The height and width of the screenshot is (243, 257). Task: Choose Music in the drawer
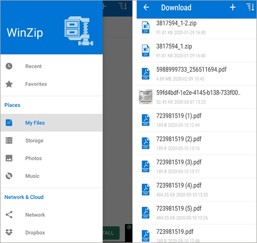(51, 176)
